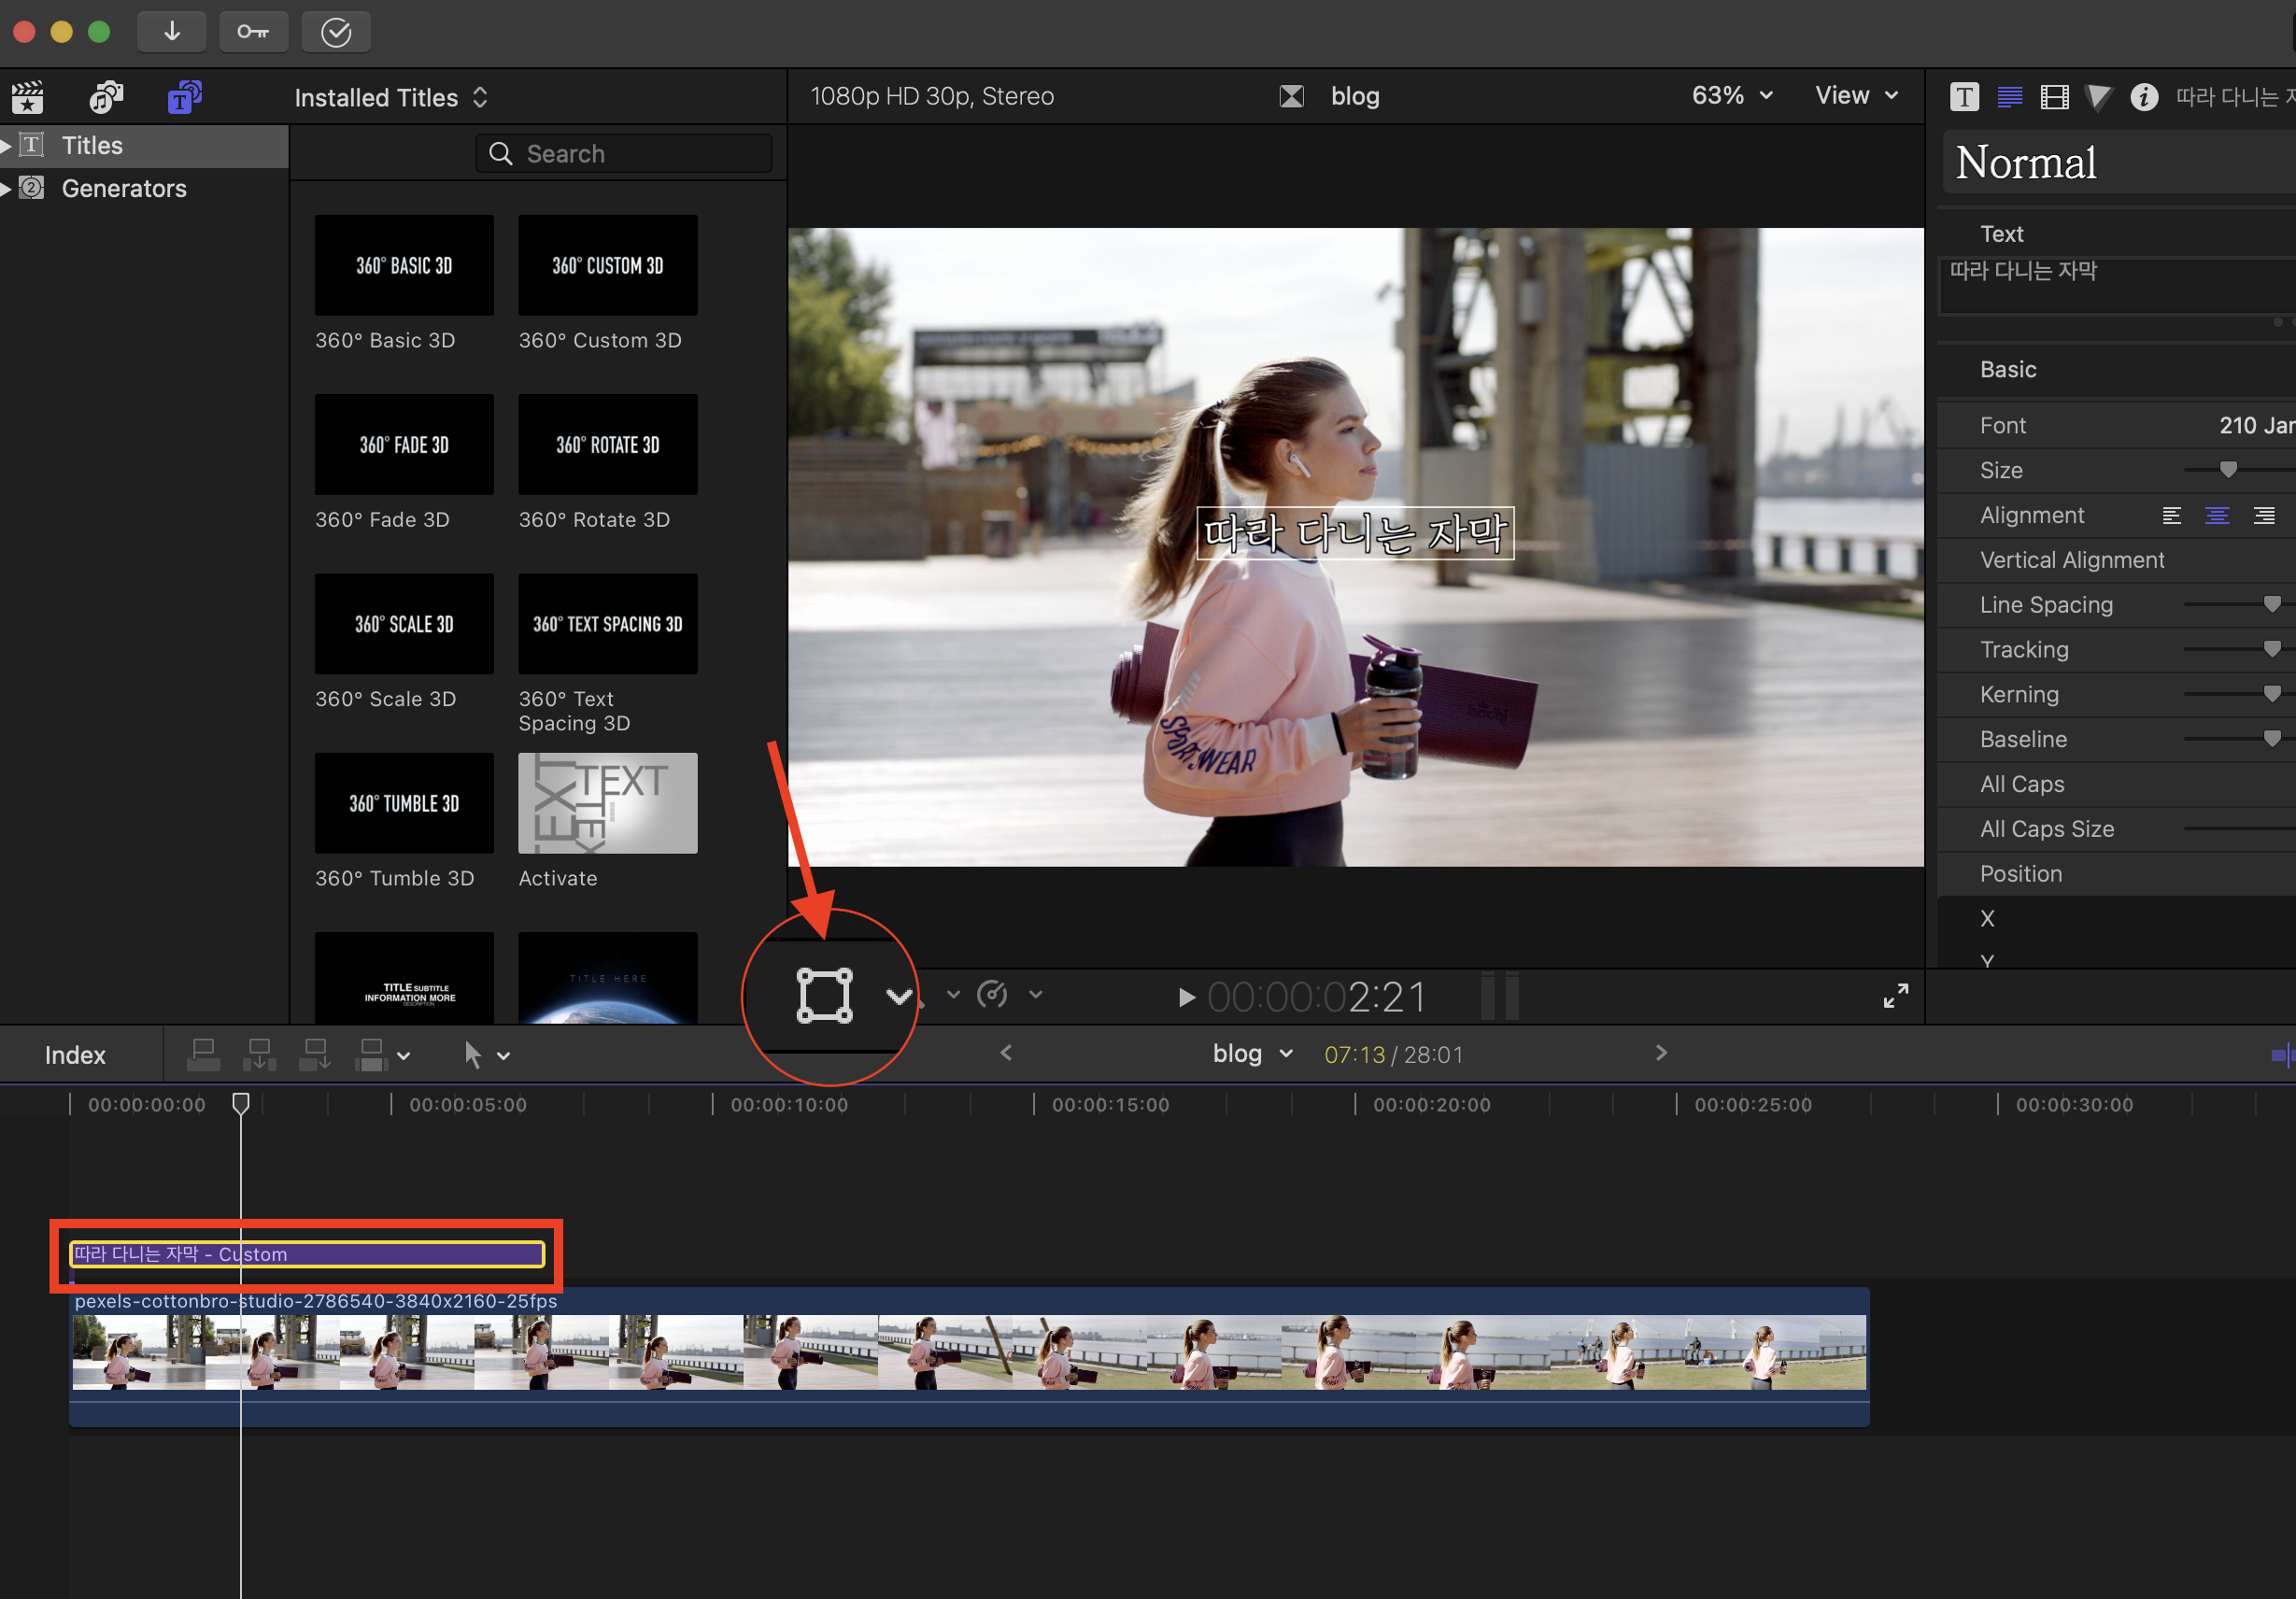Image resolution: width=2296 pixels, height=1599 pixels.
Task: Click the Index button
Action: 75,1055
